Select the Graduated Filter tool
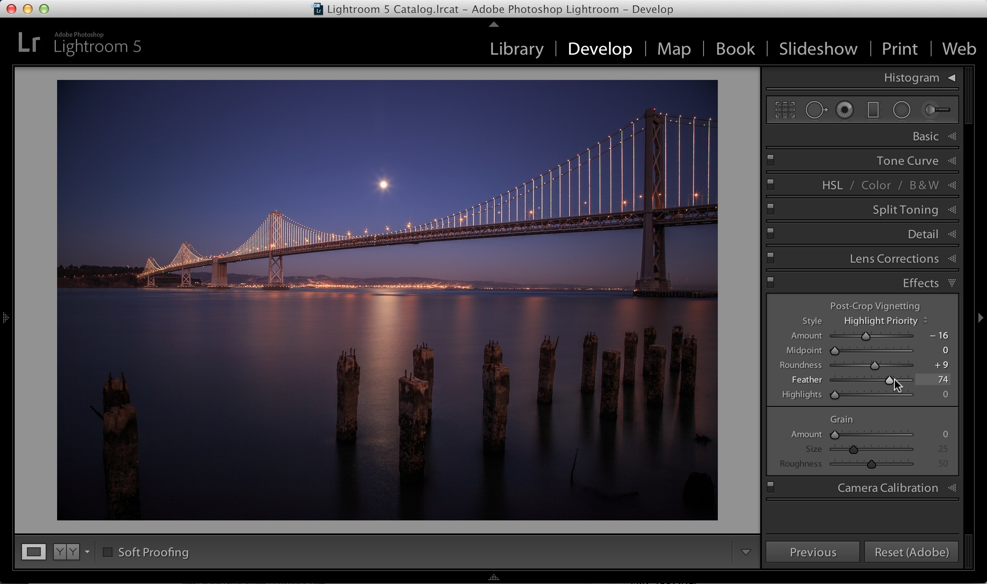 point(873,110)
